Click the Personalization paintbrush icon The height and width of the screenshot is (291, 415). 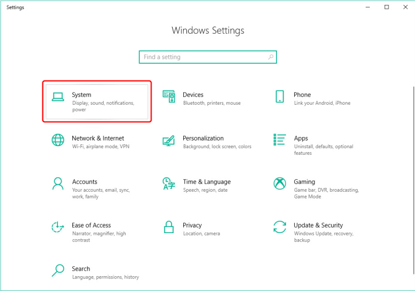169,141
